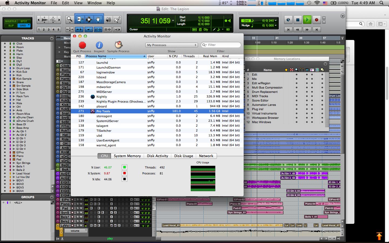Image resolution: width=389 pixels, height=243 pixels.
Task: Click the process Filter search field
Action: click(221, 45)
